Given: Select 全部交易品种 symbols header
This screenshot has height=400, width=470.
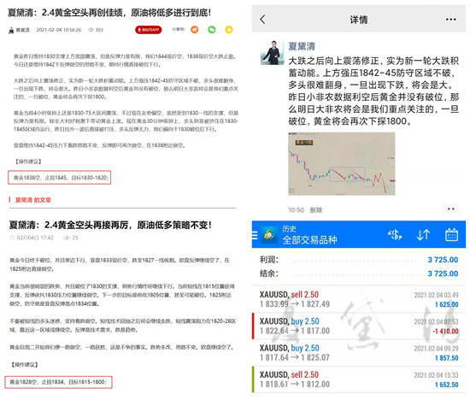Looking at the screenshot, I should (x=309, y=239).
